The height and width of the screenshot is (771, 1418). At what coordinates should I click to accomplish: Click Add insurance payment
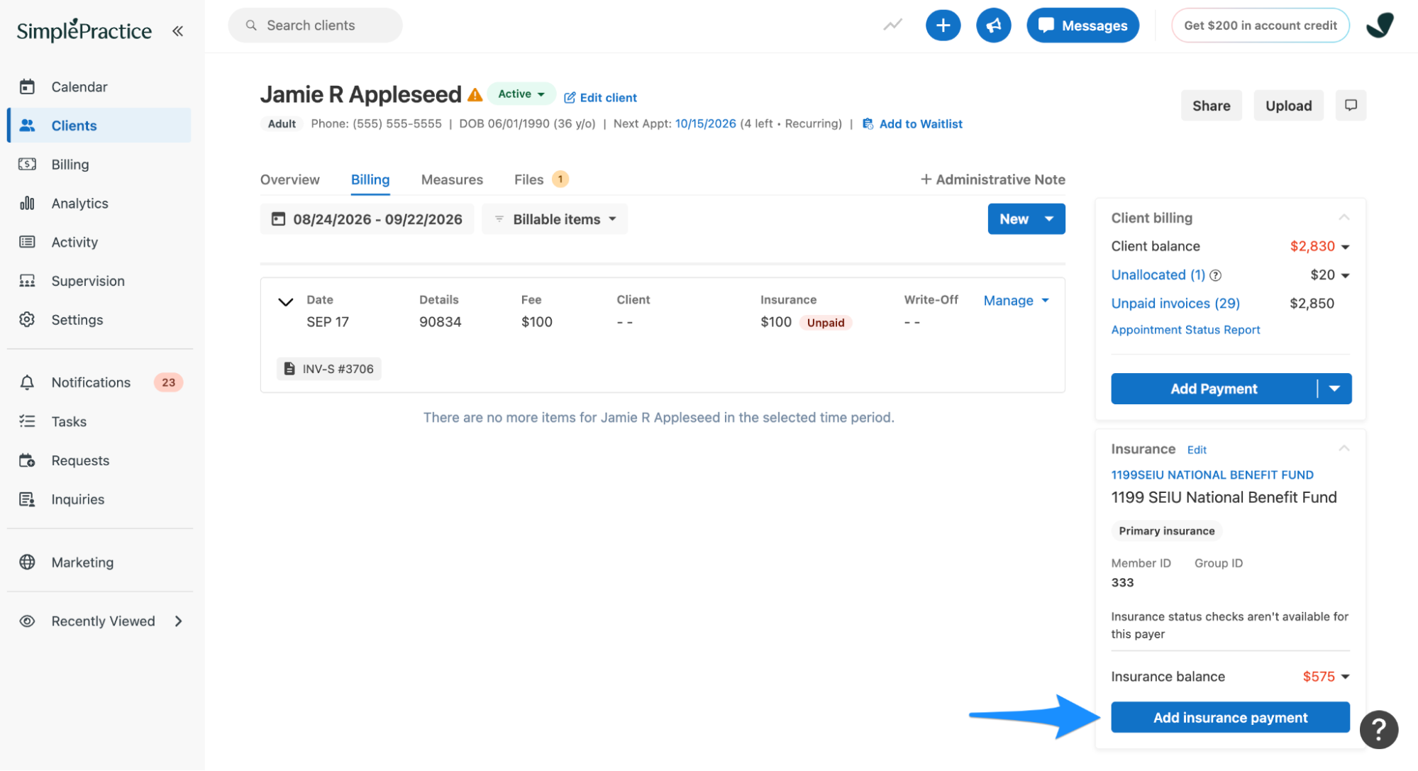point(1230,718)
